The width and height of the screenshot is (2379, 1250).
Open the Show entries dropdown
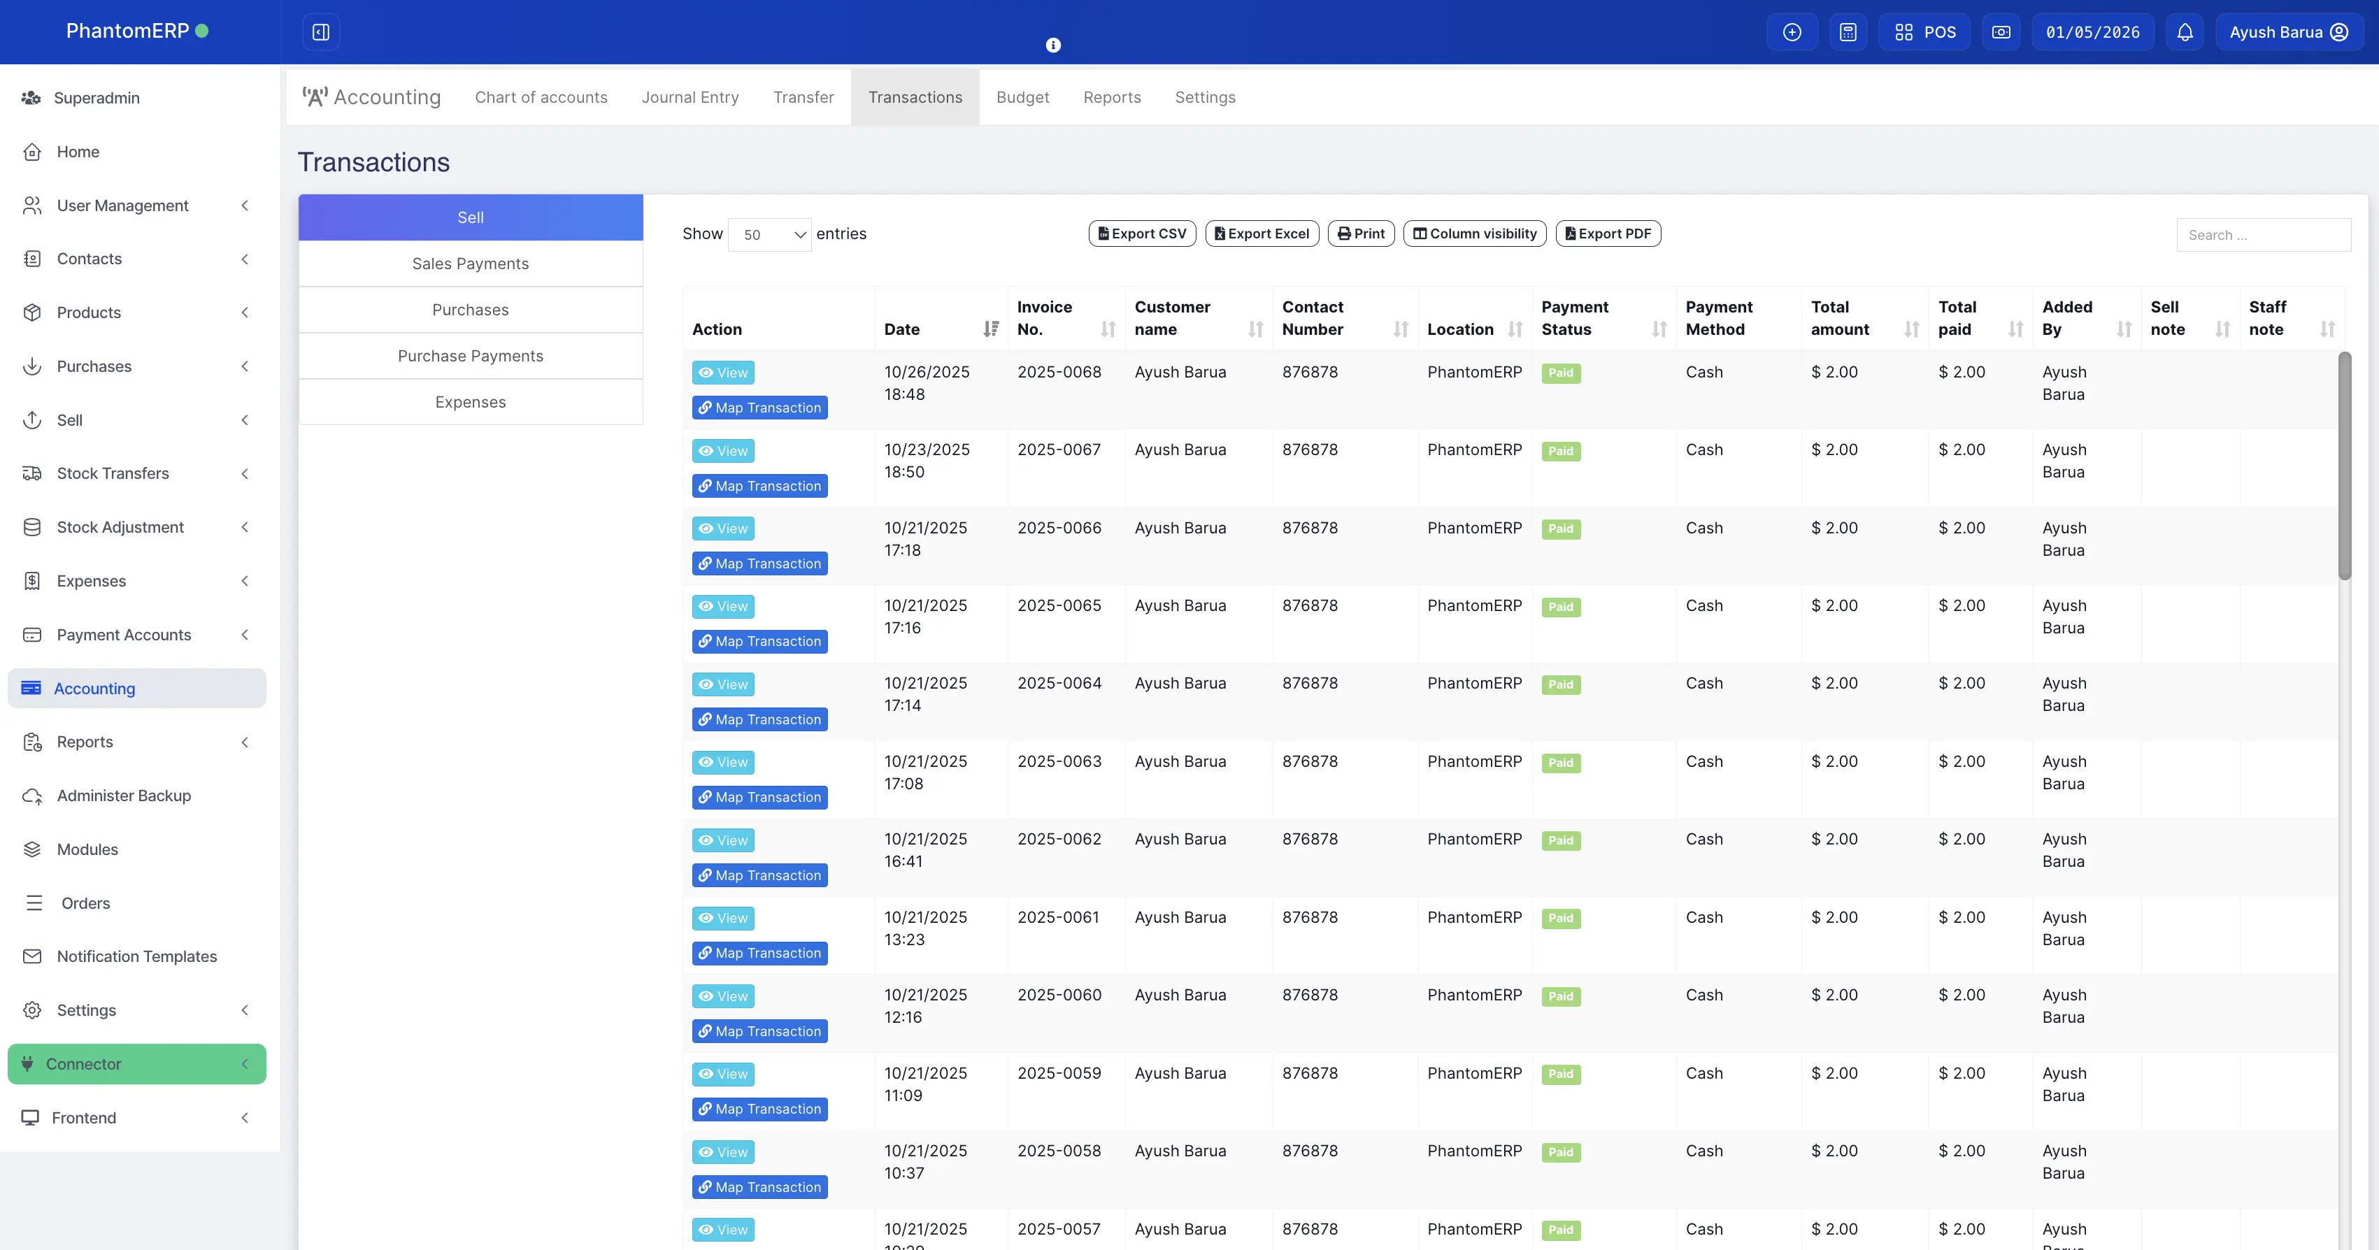769,234
